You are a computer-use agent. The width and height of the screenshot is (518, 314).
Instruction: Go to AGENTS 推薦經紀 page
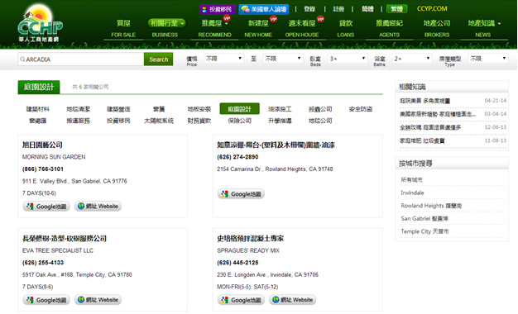pos(389,28)
